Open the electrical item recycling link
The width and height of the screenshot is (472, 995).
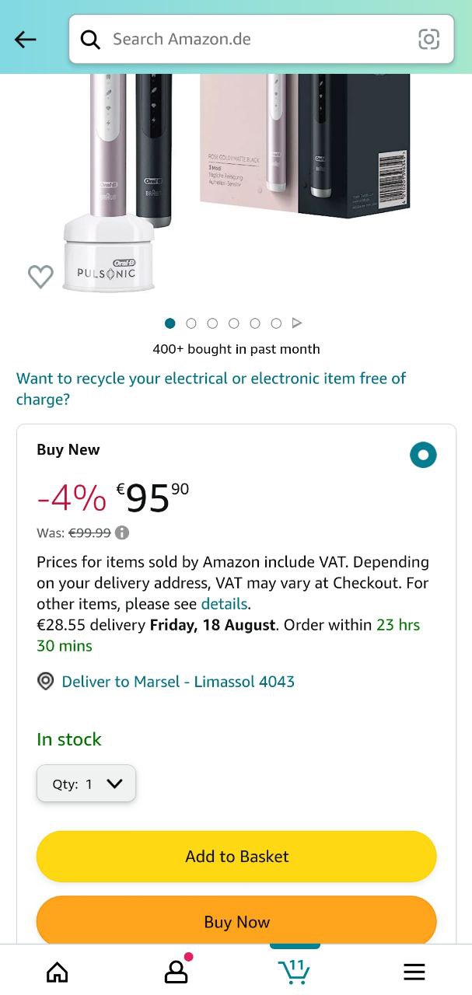click(x=211, y=389)
